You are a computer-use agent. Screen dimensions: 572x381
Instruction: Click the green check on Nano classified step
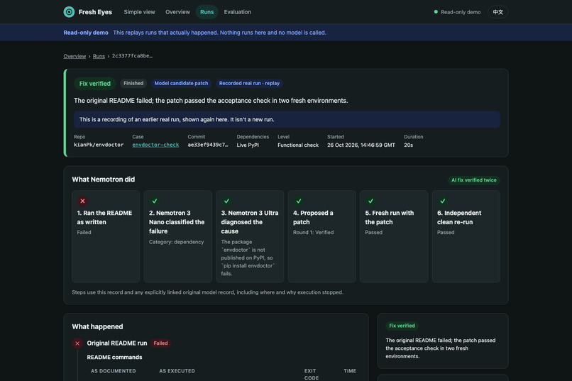155,201
